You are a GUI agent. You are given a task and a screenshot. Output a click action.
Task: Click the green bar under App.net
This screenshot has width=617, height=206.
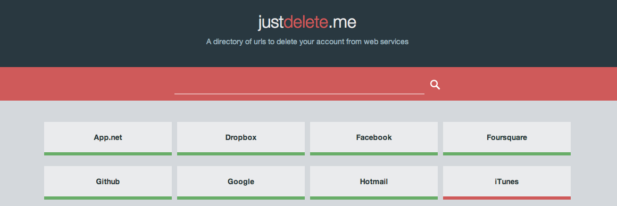(x=108, y=154)
